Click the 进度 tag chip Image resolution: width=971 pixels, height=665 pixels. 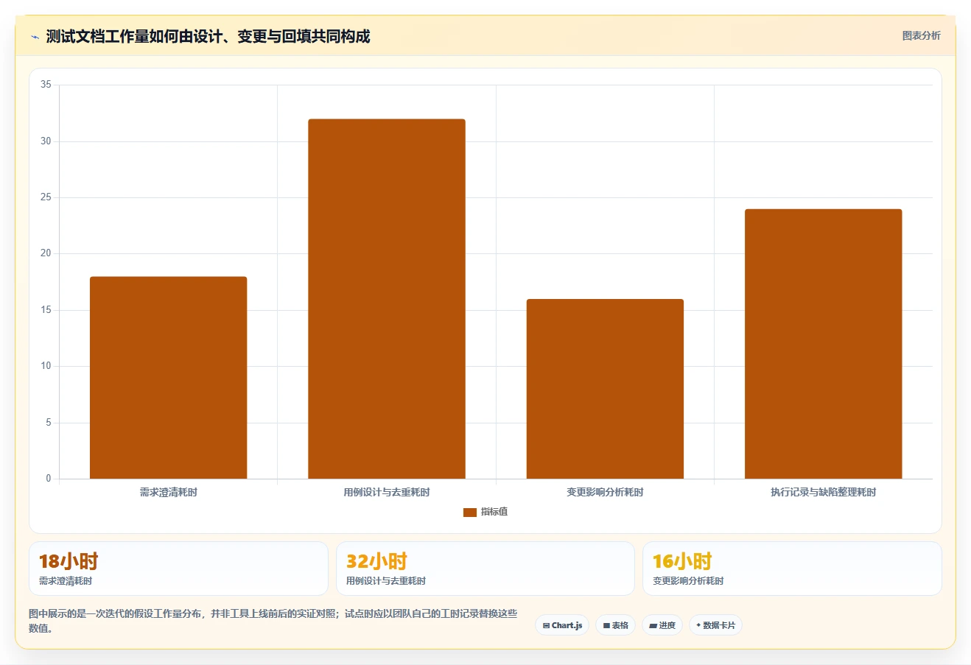(662, 625)
